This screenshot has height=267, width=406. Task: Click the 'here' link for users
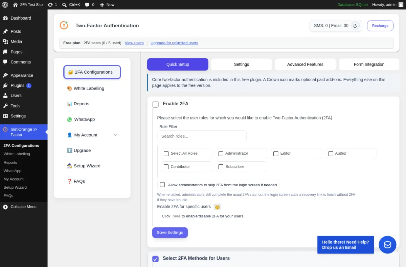176,216
